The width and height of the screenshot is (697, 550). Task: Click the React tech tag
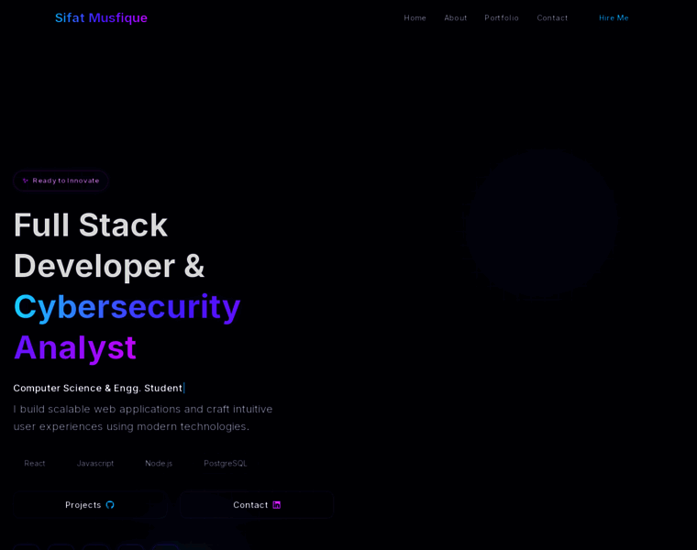pos(35,463)
